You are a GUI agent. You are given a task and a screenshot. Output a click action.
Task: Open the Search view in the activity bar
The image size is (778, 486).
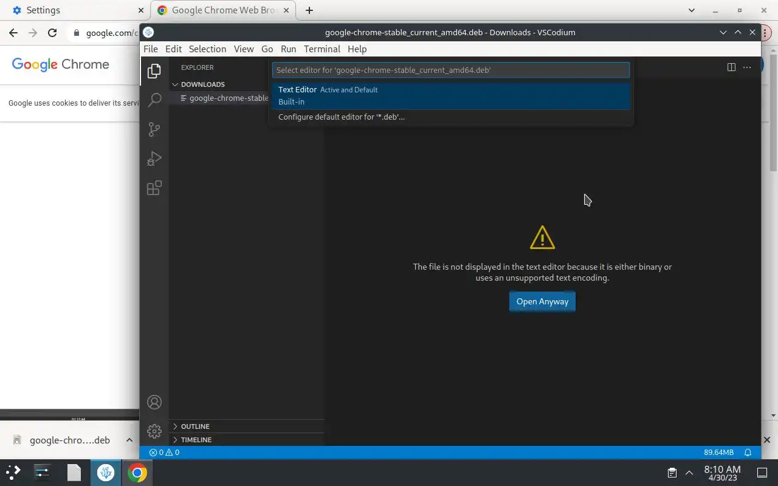click(x=154, y=100)
